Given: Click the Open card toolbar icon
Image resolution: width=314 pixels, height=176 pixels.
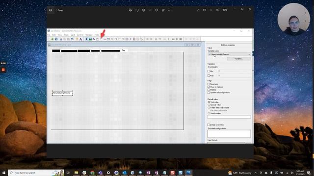Looking at the screenshot, I should 52,39.
